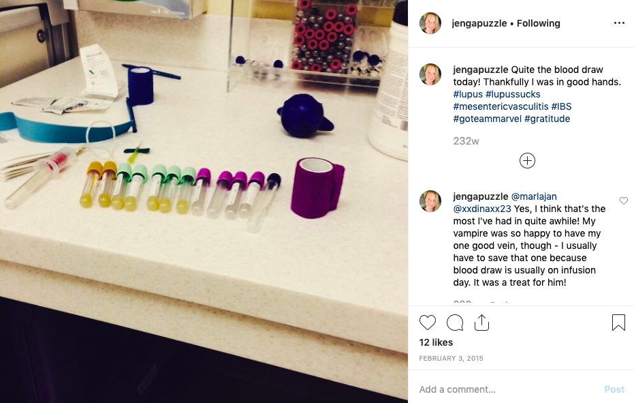Visit the @marlajan profile mention

pos(534,196)
